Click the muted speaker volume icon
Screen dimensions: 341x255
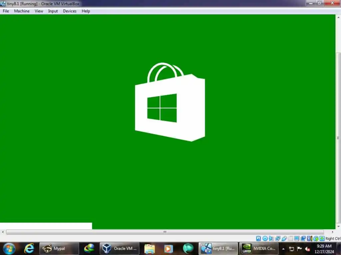(307, 249)
